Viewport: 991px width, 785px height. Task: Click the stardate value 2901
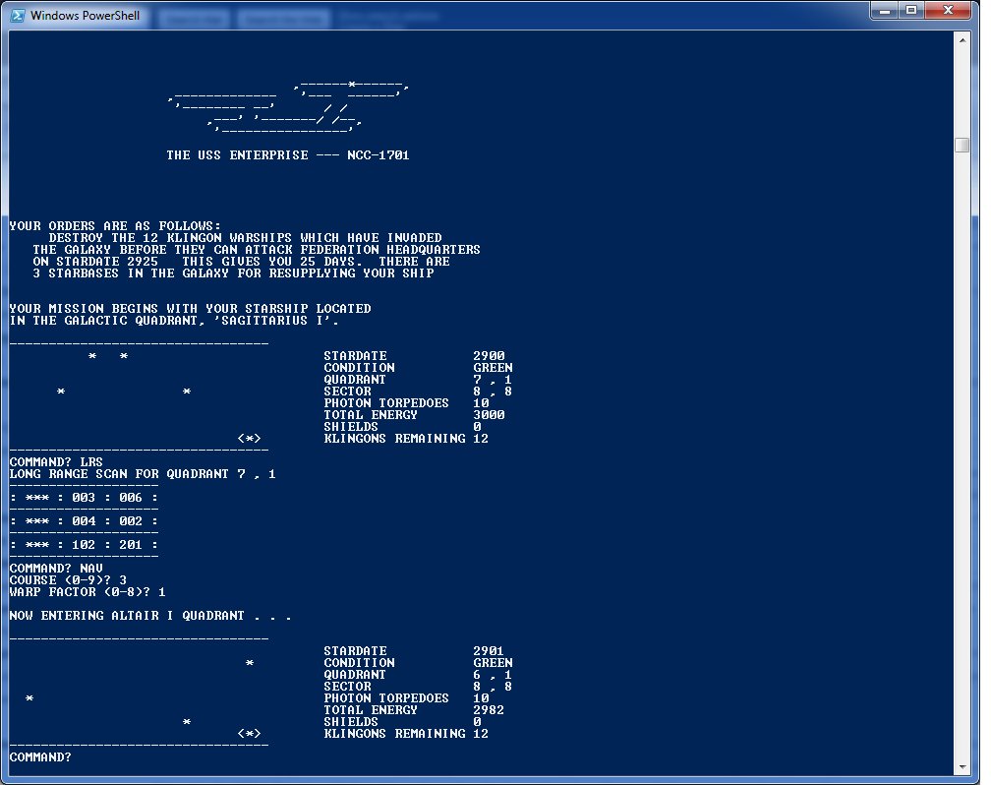[x=489, y=651]
